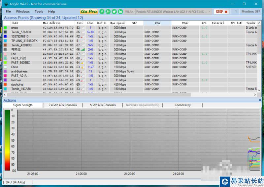Click signal bars icon for 气死你
The image size is (264, 187).
[82, 50]
